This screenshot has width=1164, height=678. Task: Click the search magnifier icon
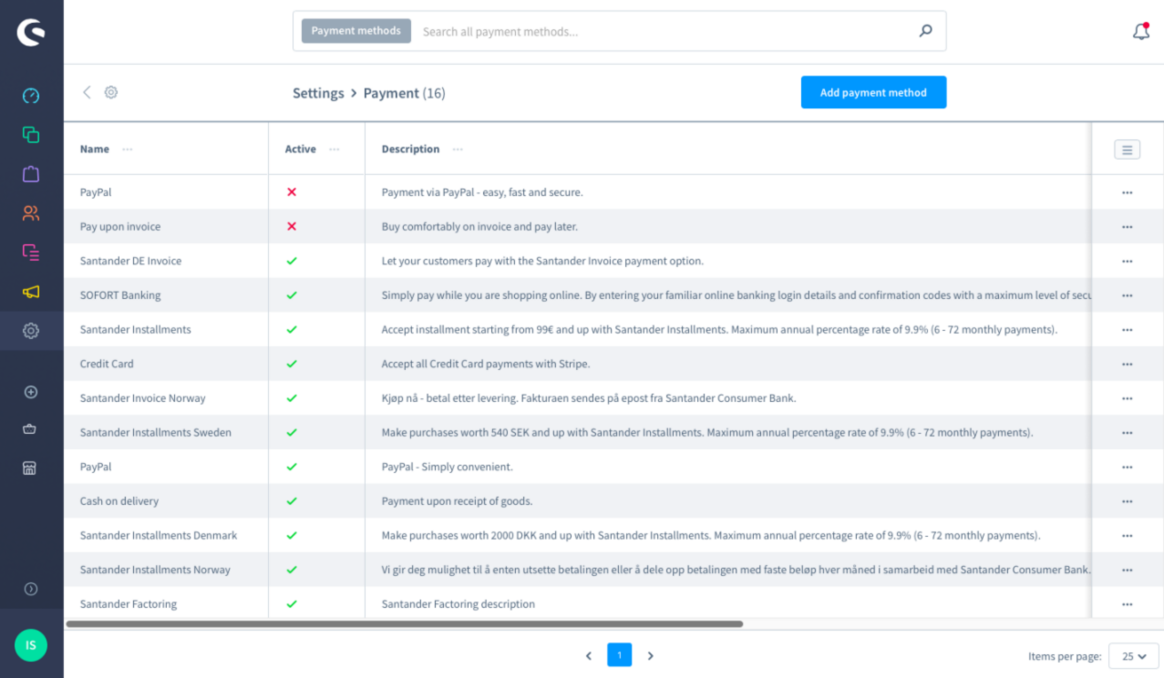coord(926,31)
